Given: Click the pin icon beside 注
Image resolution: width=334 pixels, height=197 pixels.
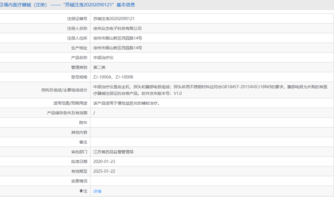Looking at the screenshot, I should [x=81, y=191].
